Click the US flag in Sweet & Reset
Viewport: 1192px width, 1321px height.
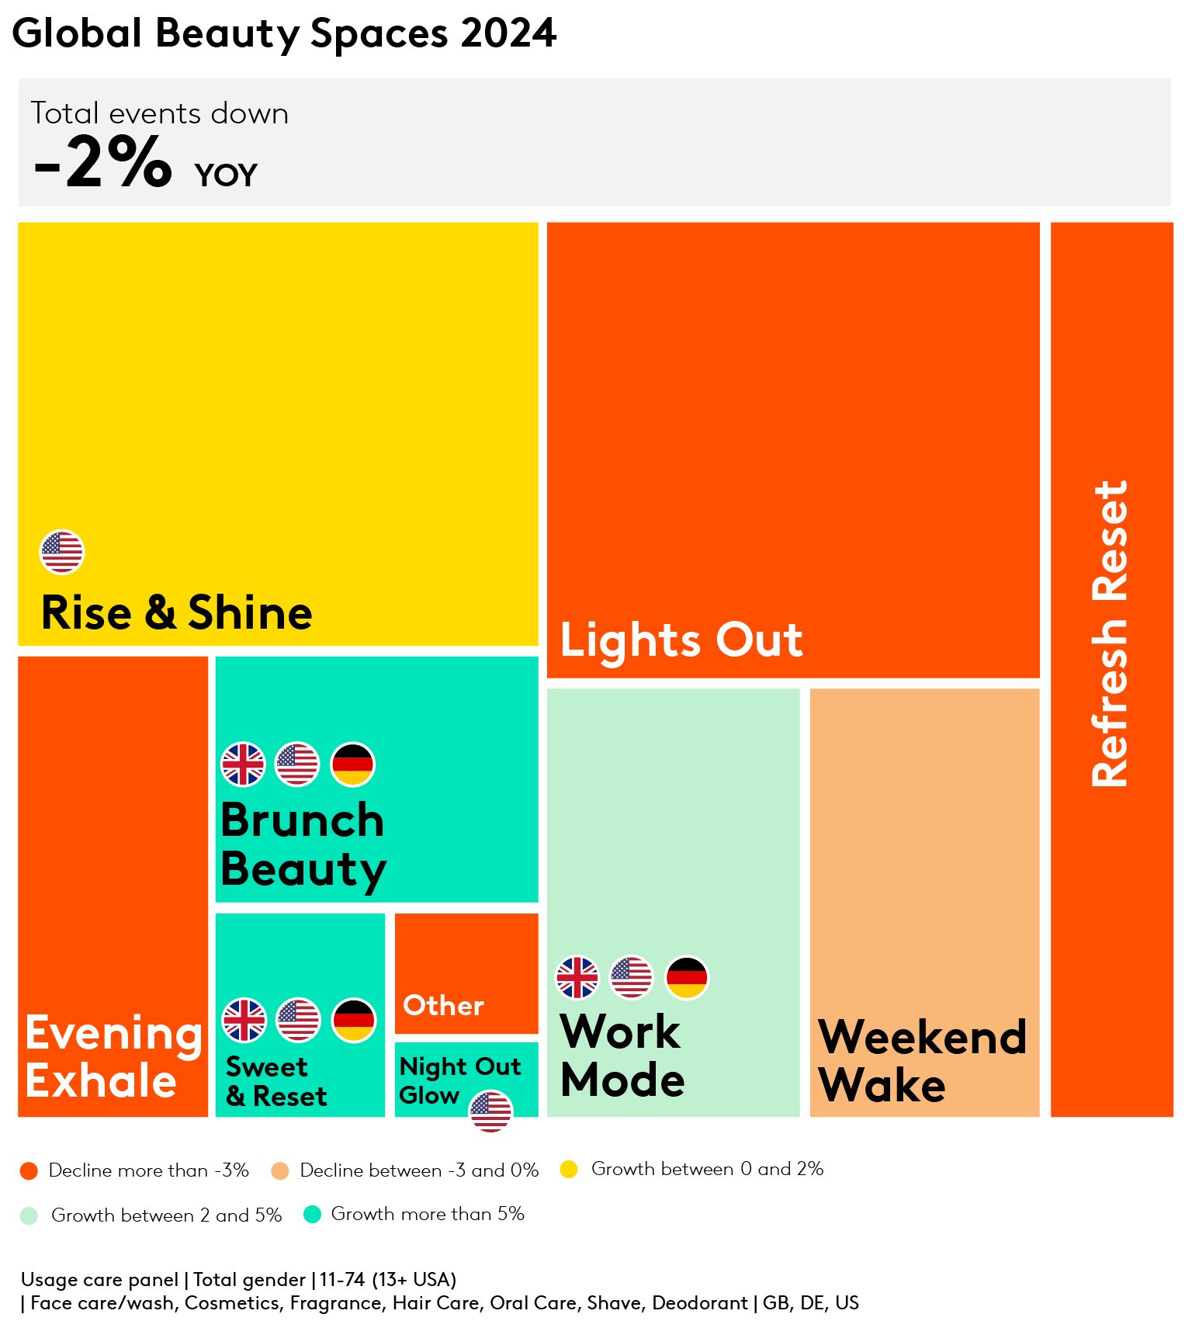pyautogui.click(x=299, y=1020)
